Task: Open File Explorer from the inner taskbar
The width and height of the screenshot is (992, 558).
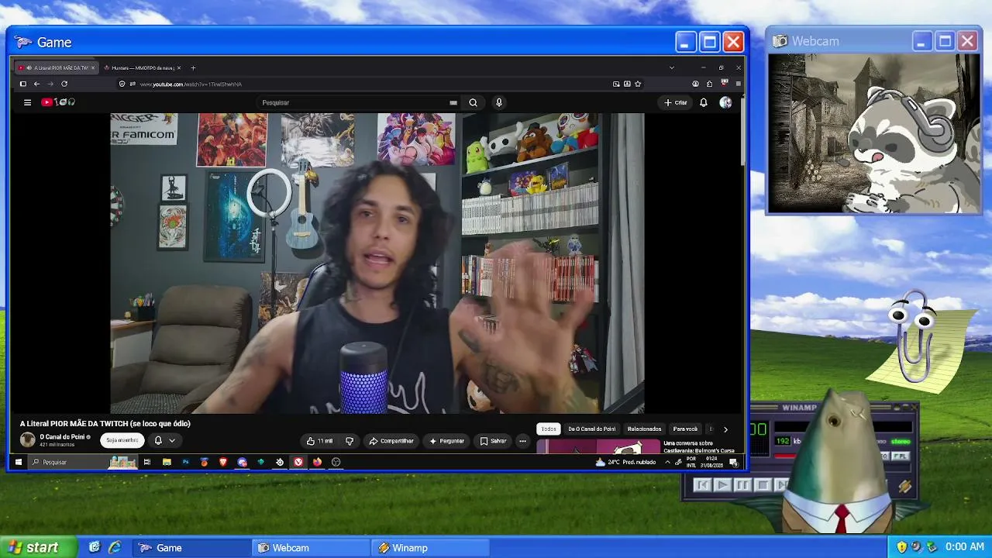Action: (x=167, y=462)
